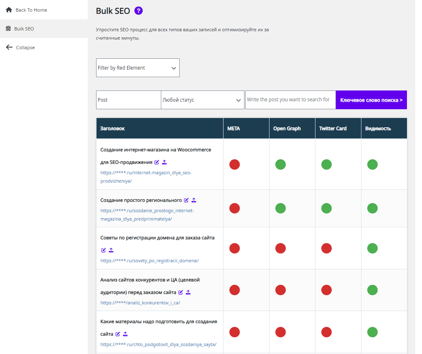Click green Видимость status of 'Какие материалы' row
This screenshot has width=422, height=354.
(372, 332)
